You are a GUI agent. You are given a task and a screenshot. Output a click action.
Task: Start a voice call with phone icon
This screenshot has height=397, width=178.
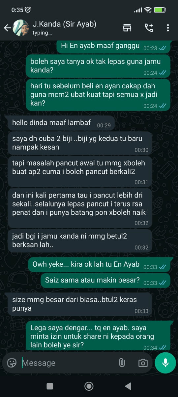[149, 28]
